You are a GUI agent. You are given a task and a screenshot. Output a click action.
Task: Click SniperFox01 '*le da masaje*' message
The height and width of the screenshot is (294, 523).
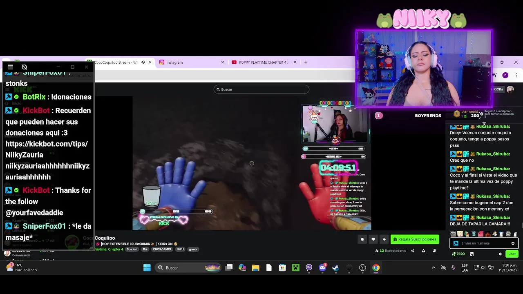click(48, 232)
